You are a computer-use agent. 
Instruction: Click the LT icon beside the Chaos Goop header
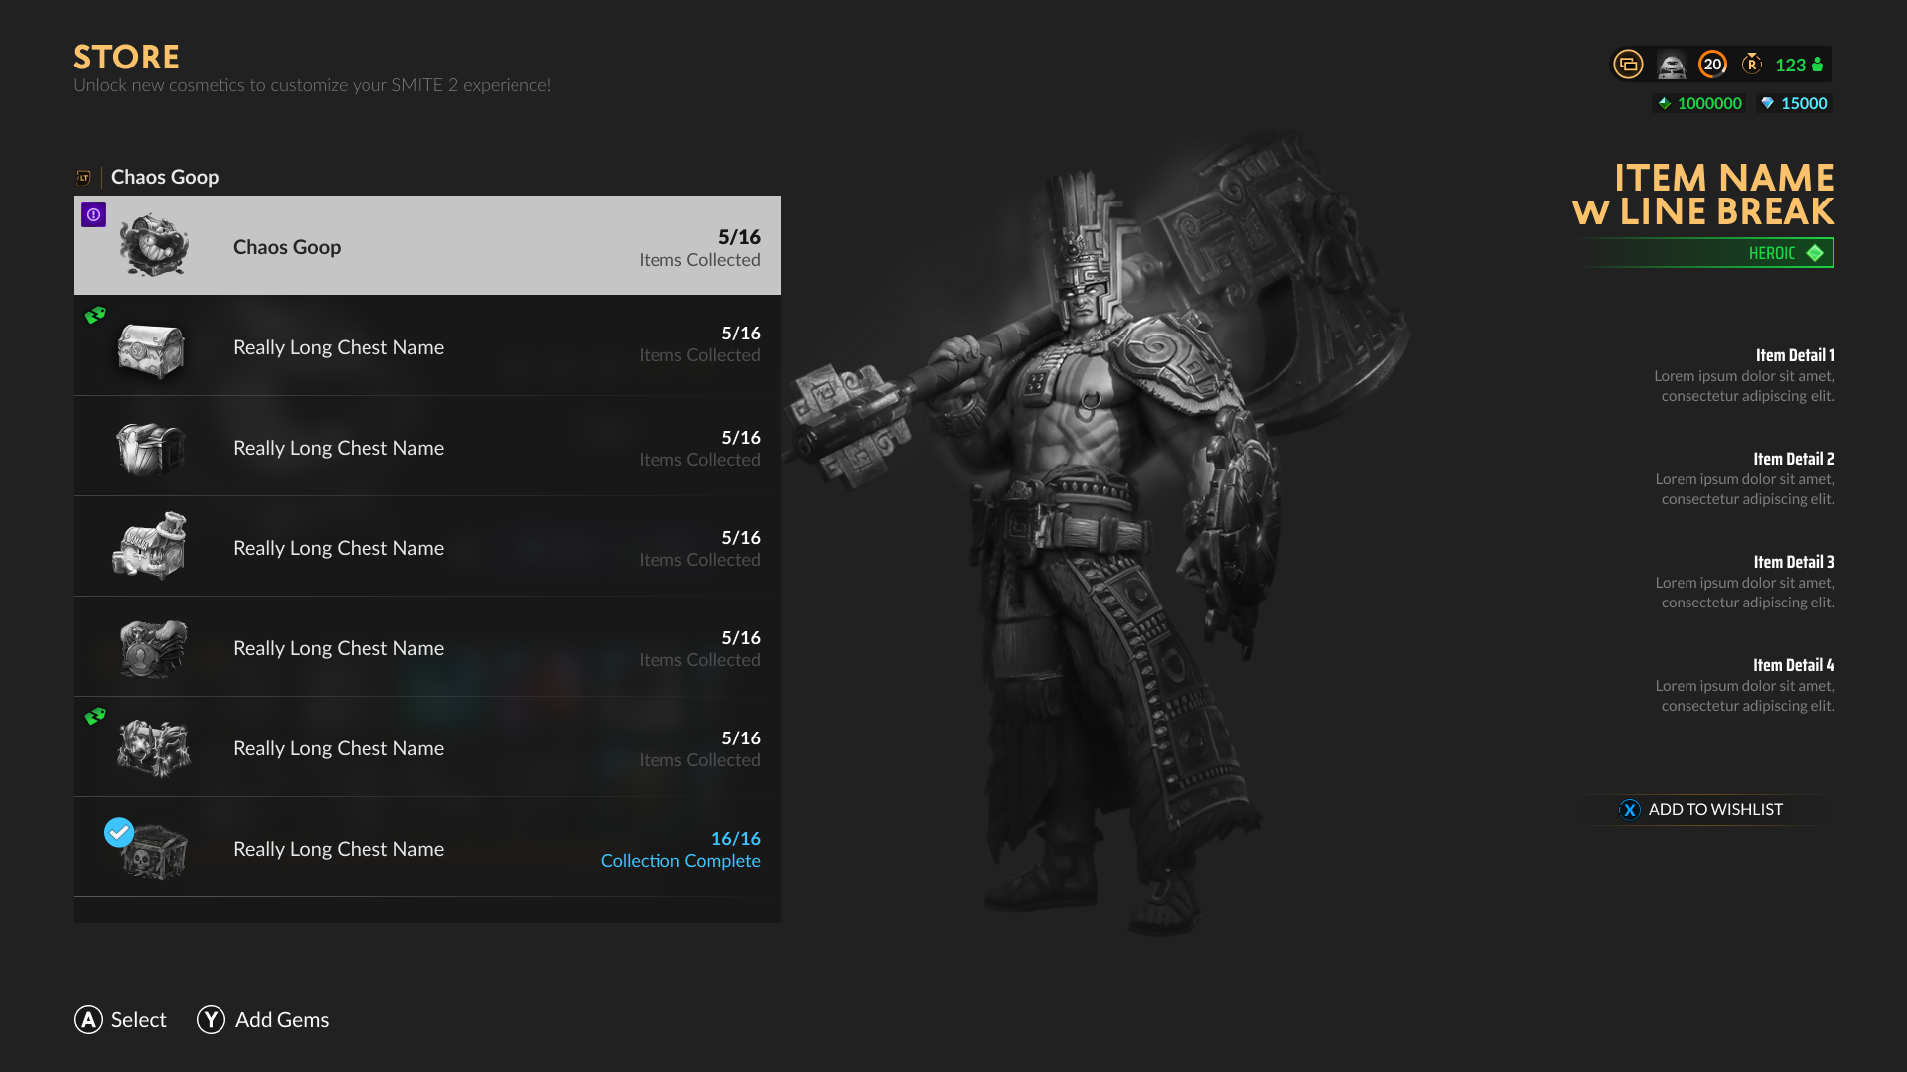(x=84, y=178)
